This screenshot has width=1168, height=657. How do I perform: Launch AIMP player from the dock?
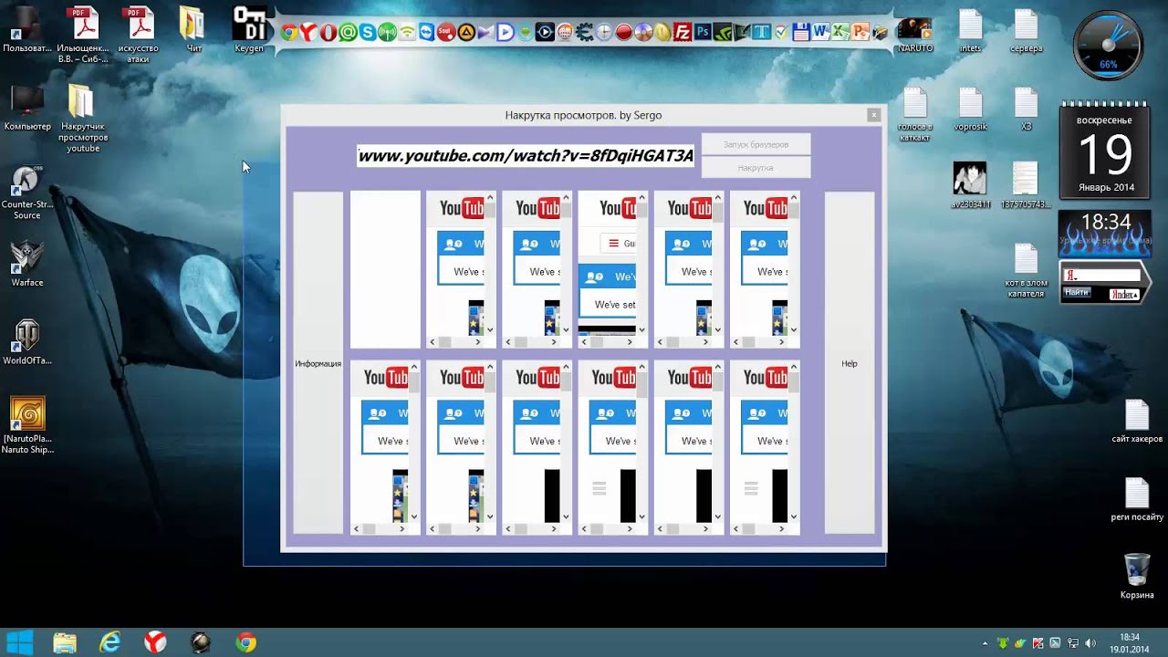pos(466,33)
